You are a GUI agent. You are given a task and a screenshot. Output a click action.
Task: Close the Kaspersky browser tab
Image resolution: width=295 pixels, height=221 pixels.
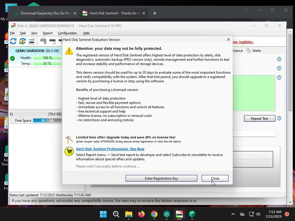[x=75, y=13]
